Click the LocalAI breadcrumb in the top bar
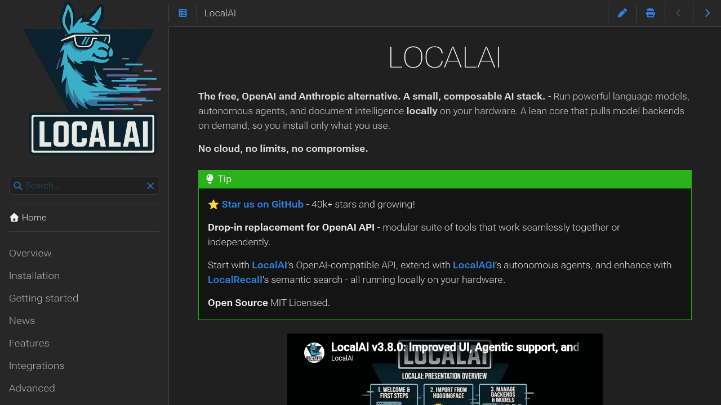Viewport: 721px width, 405px height. click(220, 13)
